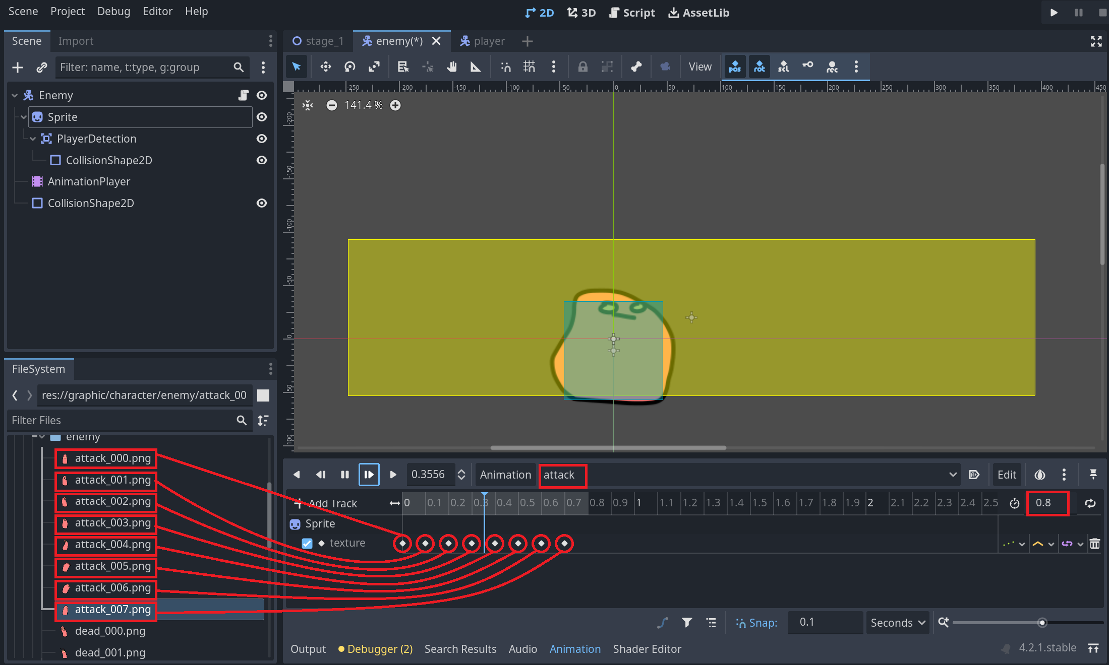The height and width of the screenshot is (665, 1109).
Task: Toggle grid snap icon in toolbar
Action: 529,67
